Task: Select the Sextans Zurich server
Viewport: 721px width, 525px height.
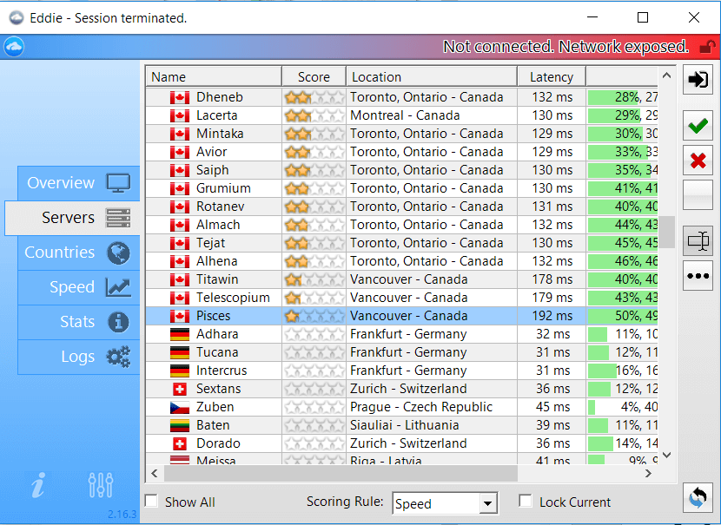Action: pos(402,389)
